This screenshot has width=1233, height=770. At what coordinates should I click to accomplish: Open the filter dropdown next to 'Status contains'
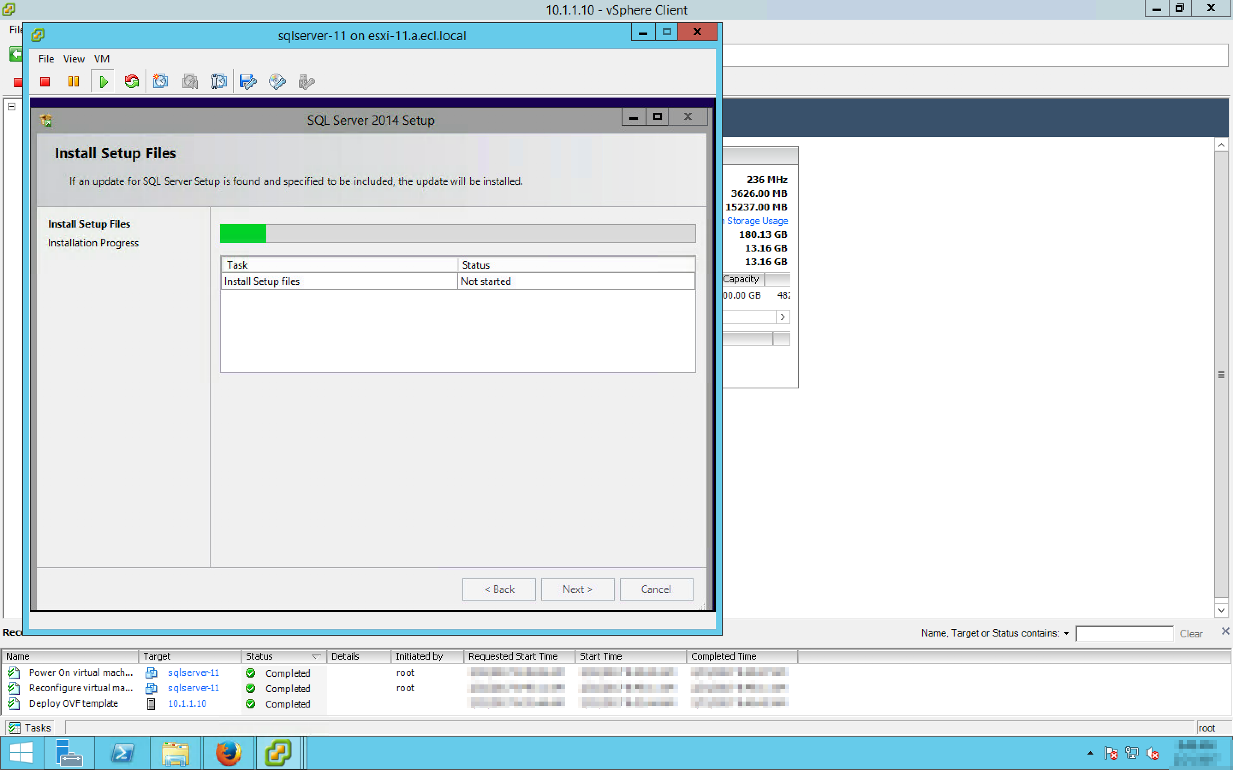[x=1066, y=634]
